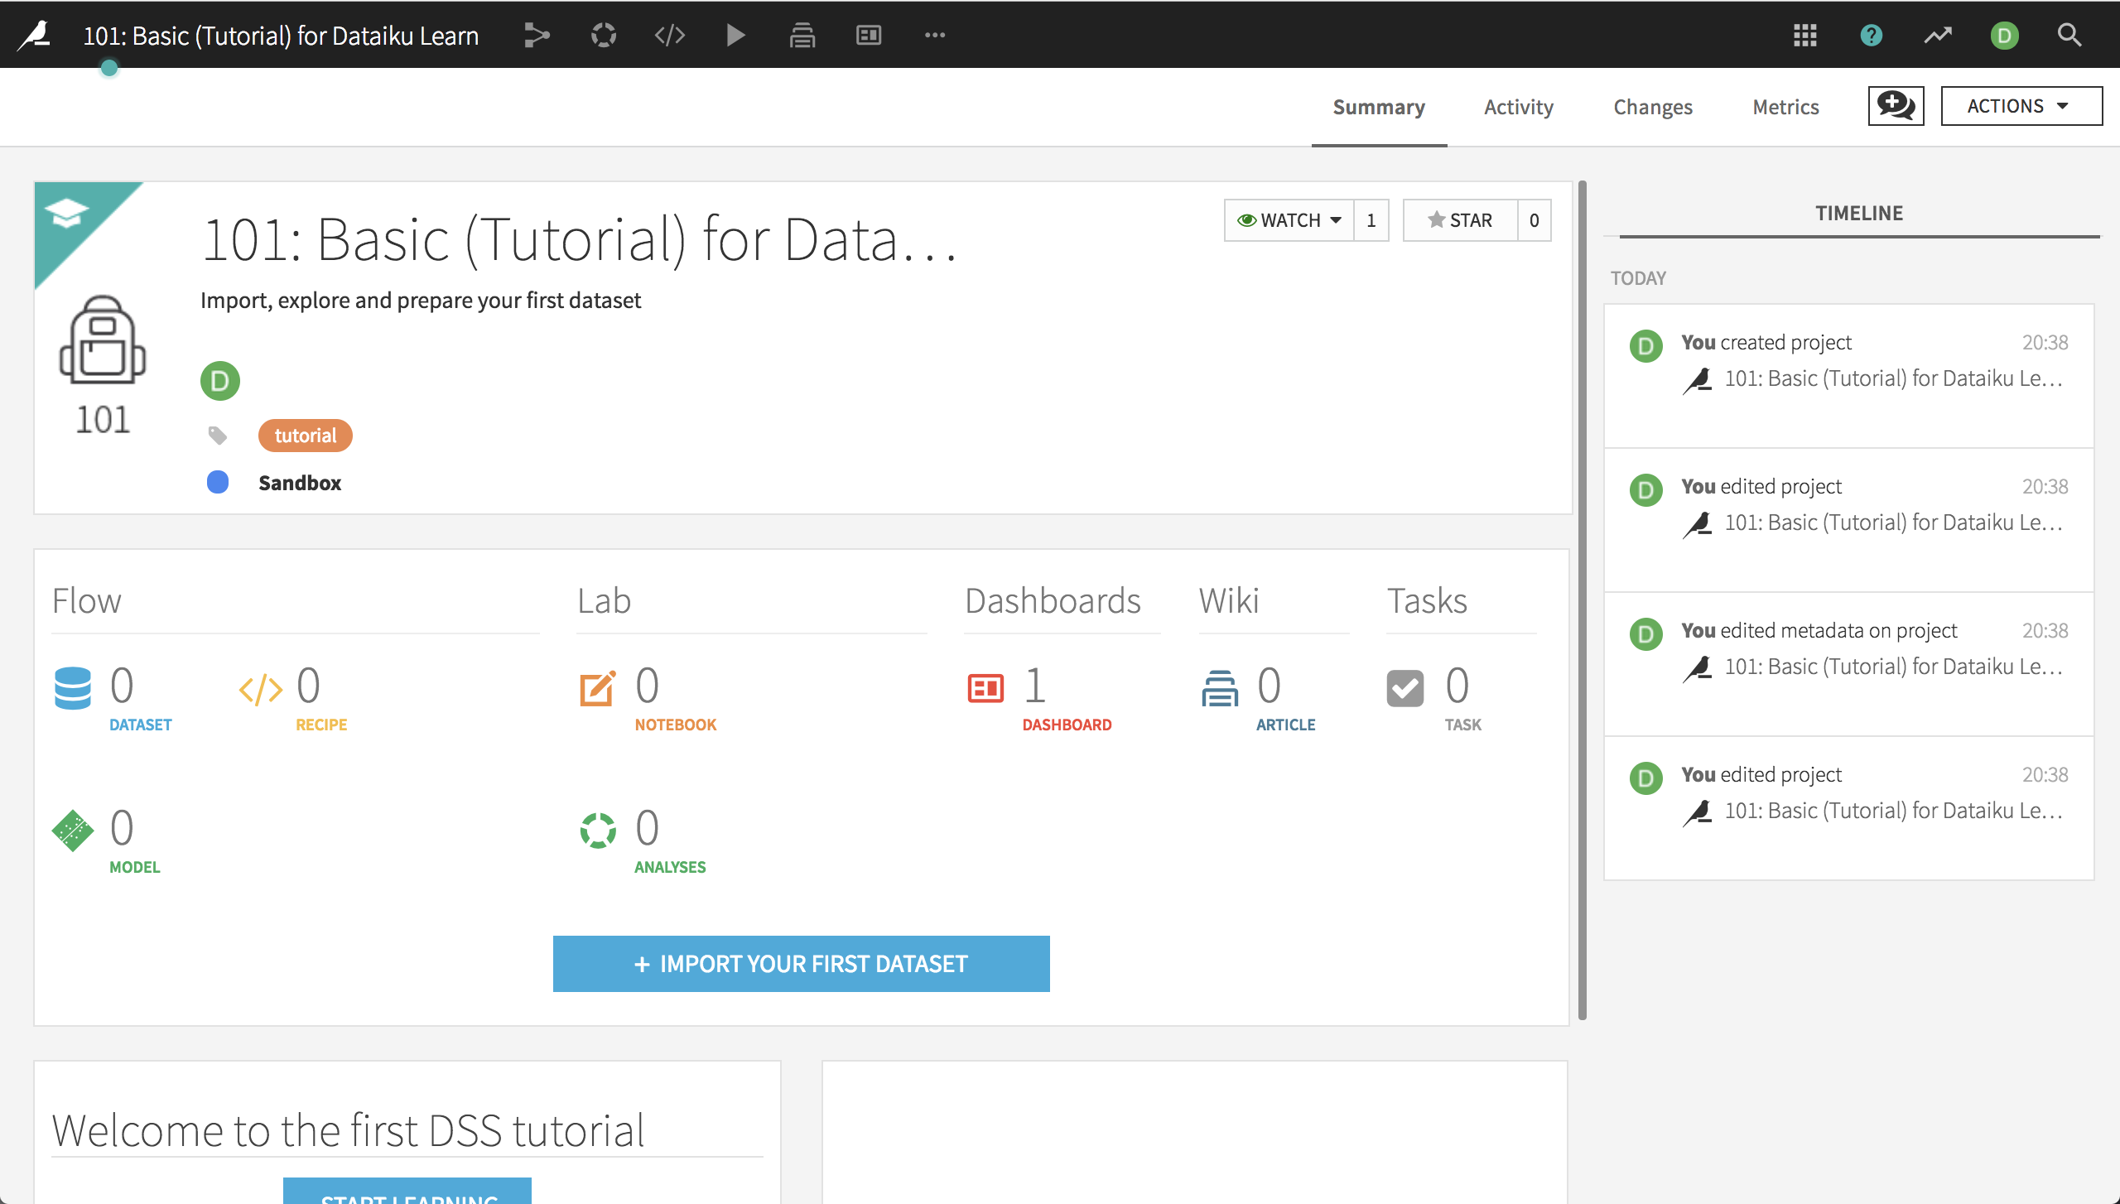Open the code notebooks icon in navbar
Viewport: 2120px width, 1204px height.
(x=670, y=35)
